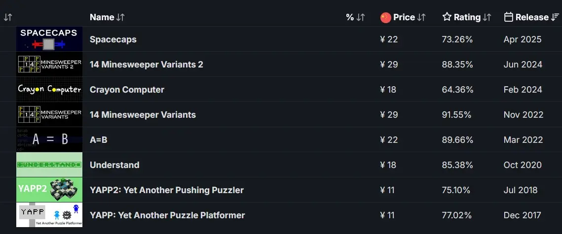
Task: Open the Crayon Computer thumbnail image
Action: click(49, 90)
